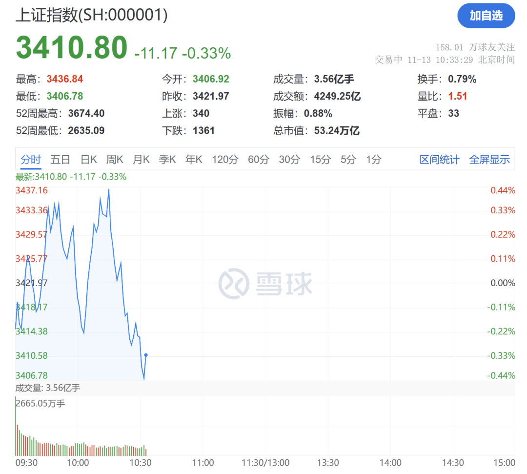The height and width of the screenshot is (474, 527).
Task: Open the 日K chart tab
Action: point(89,160)
